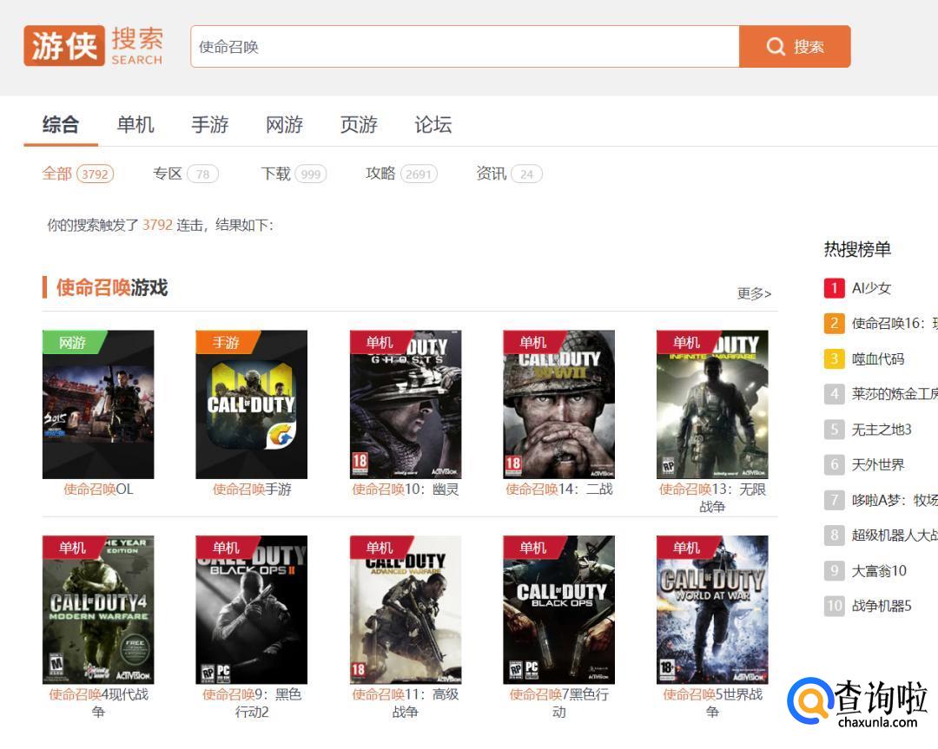Switch to the 单机 tab
The image size is (938, 749).
[135, 124]
